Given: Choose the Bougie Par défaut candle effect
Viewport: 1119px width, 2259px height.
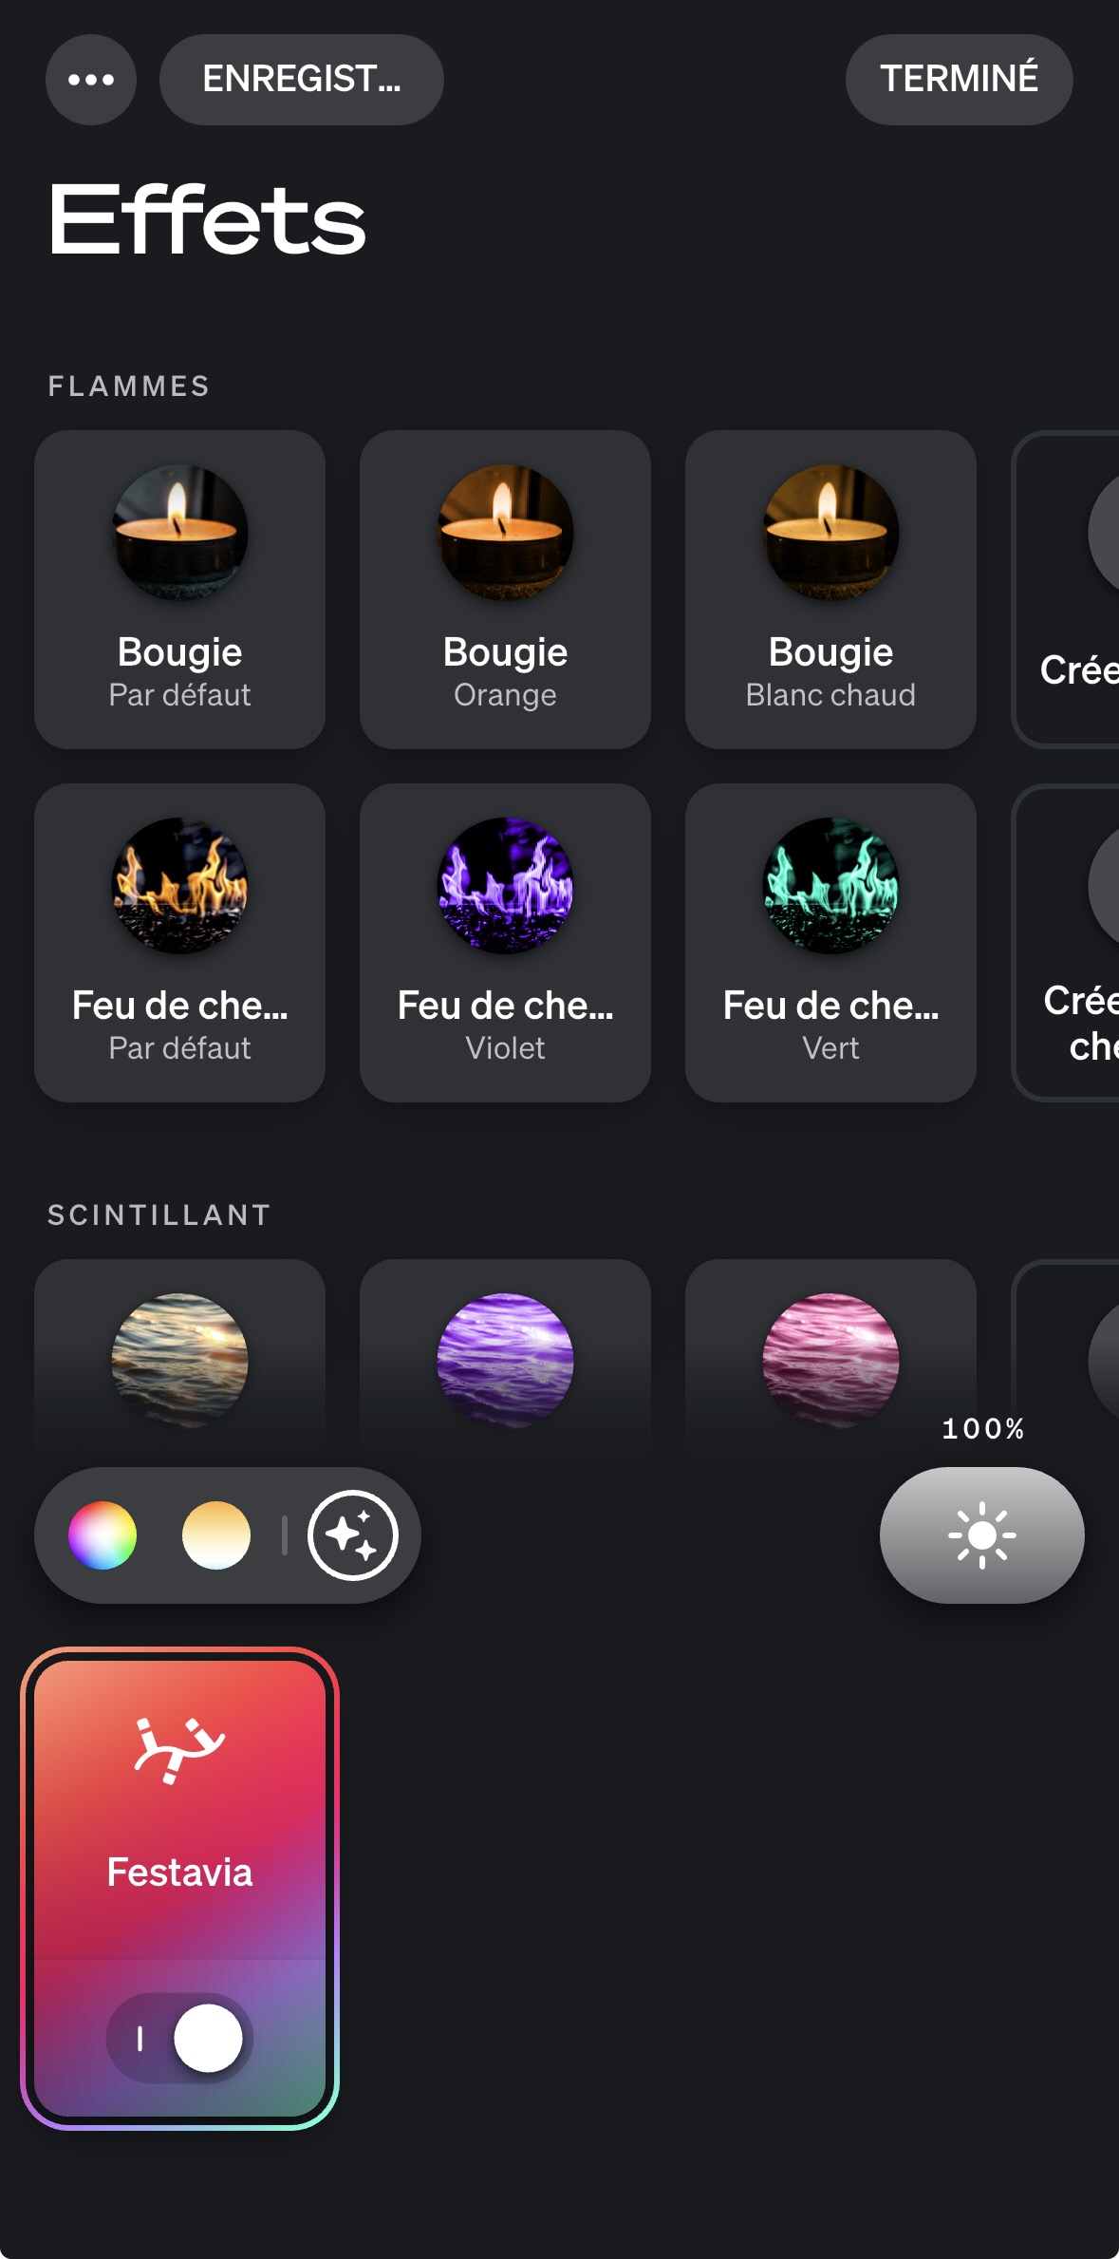Looking at the screenshot, I should [179, 590].
